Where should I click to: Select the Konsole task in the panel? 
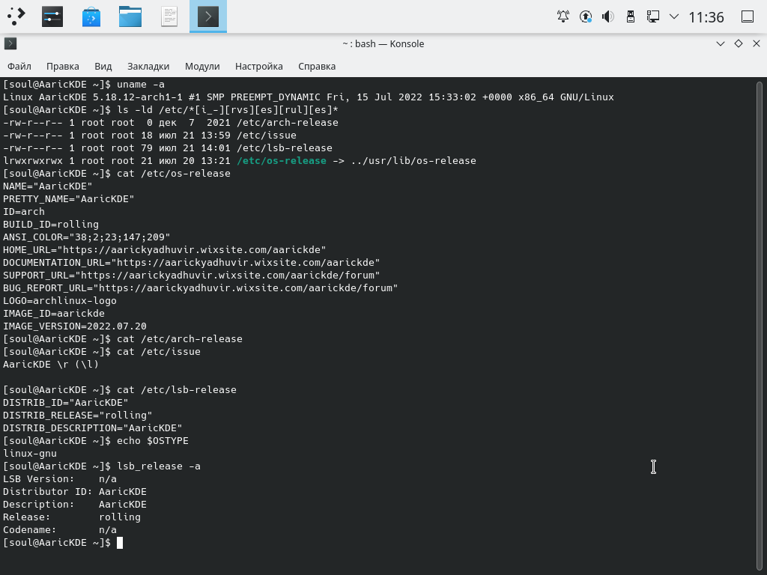(208, 16)
